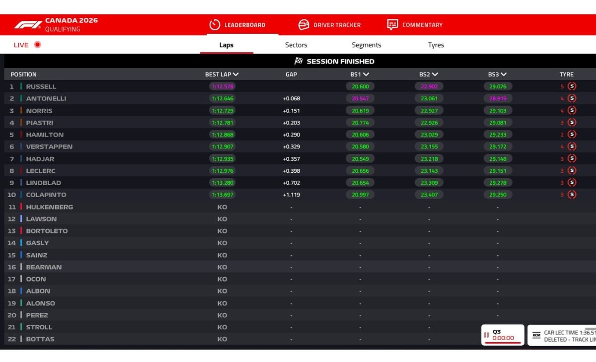Click Russell's soft tyre icon
596x362 pixels.
pos(572,86)
